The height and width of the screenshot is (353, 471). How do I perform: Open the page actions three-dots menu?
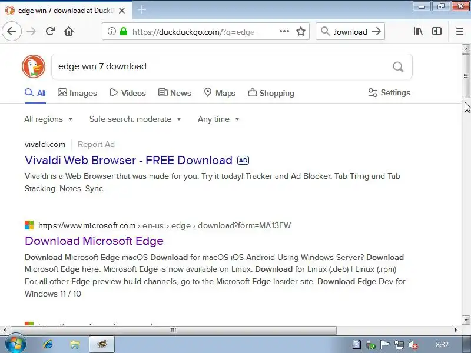pos(284,31)
